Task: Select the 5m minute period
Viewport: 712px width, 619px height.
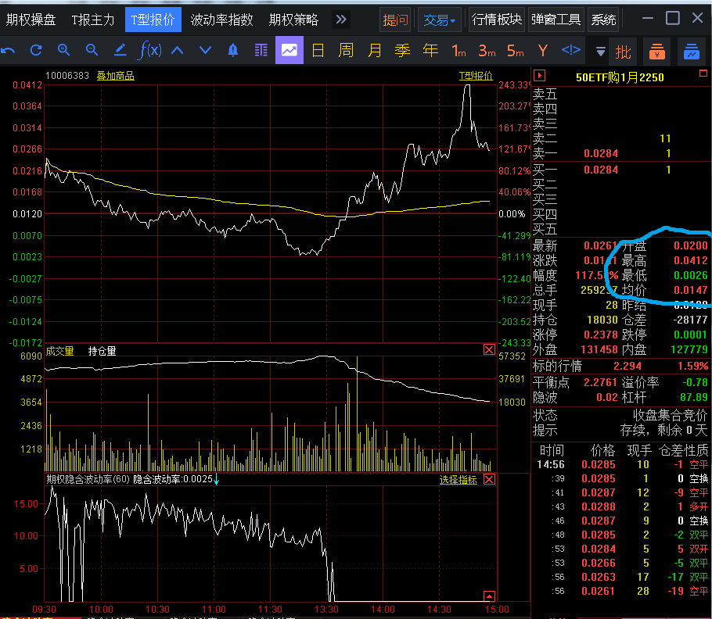Action: coord(516,51)
